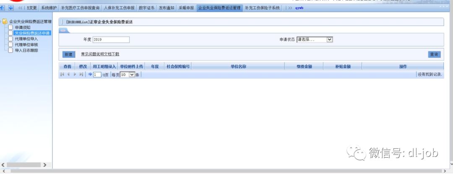Click the << tab scroll-left arrows
The height and width of the screenshot is (174, 453).
(x=21, y=8)
